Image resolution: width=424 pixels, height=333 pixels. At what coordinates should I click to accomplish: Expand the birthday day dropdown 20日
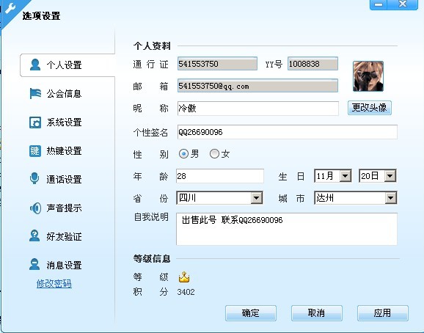390,176
